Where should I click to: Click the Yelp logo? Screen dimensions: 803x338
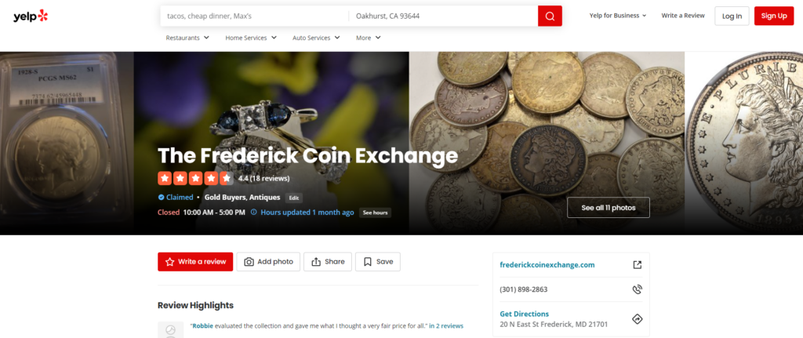click(x=31, y=16)
